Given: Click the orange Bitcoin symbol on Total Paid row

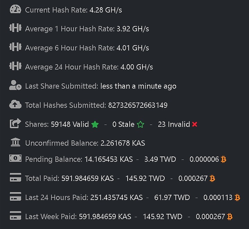Looking at the screenshot, I should click(212, 179).
